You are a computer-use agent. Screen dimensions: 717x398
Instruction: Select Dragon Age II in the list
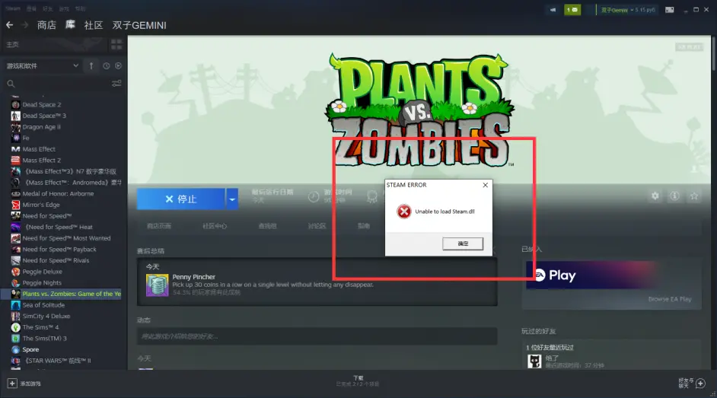click(x=41, y=127)
